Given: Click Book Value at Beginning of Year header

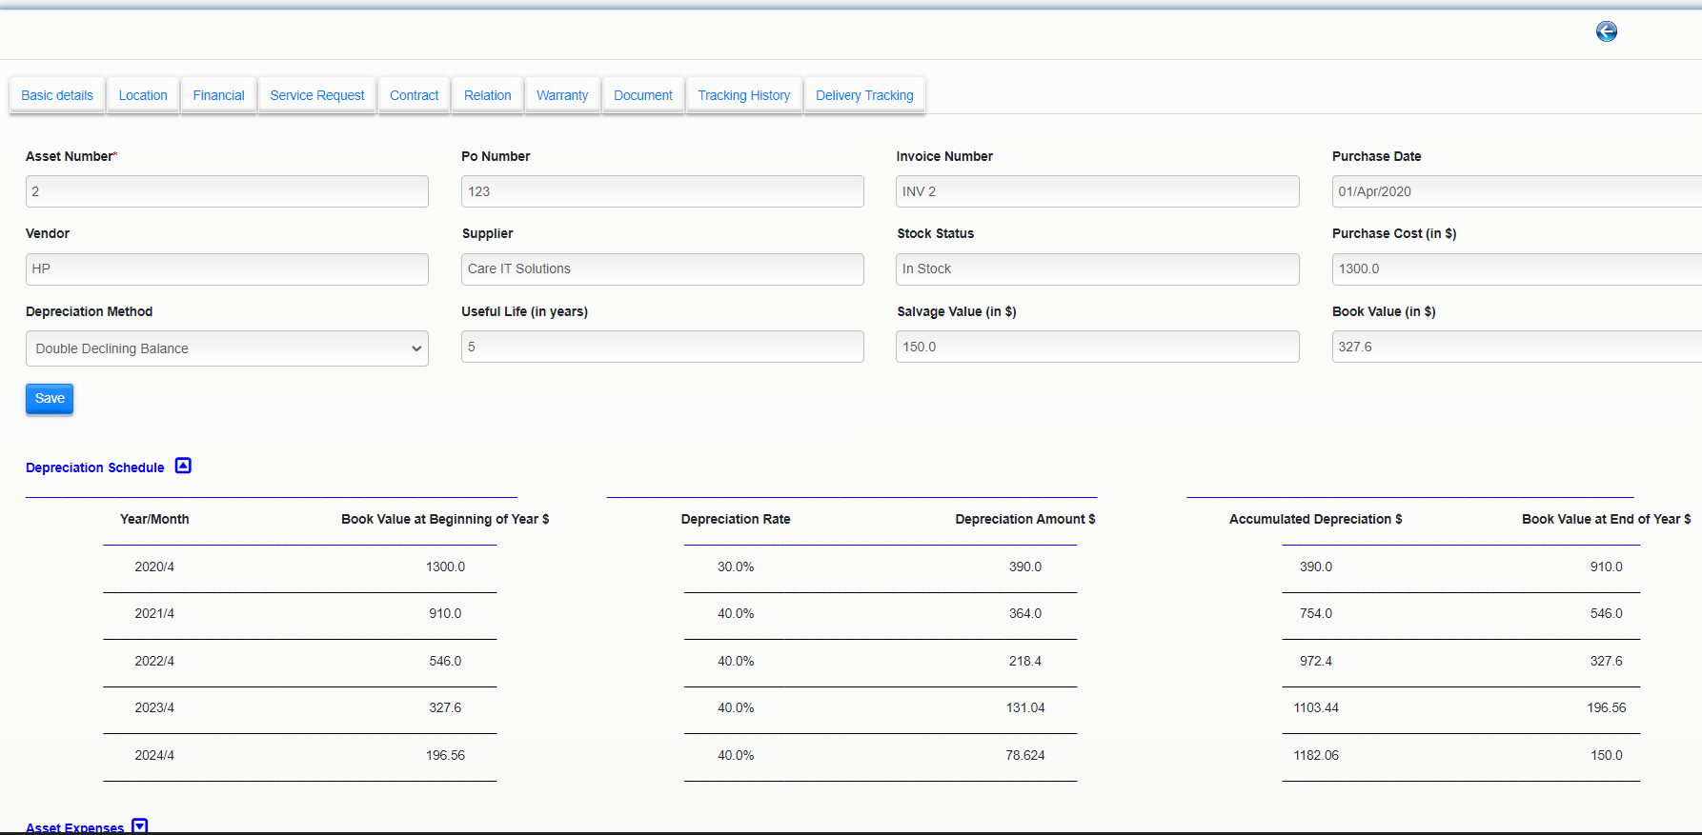Looking at the screenshot, I should 445,519.
